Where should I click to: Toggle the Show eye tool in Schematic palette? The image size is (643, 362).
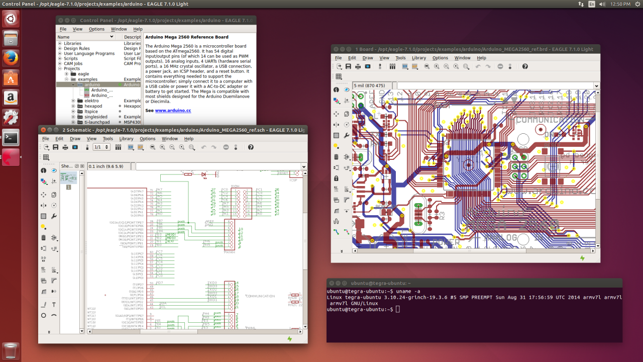click(54, 170)
